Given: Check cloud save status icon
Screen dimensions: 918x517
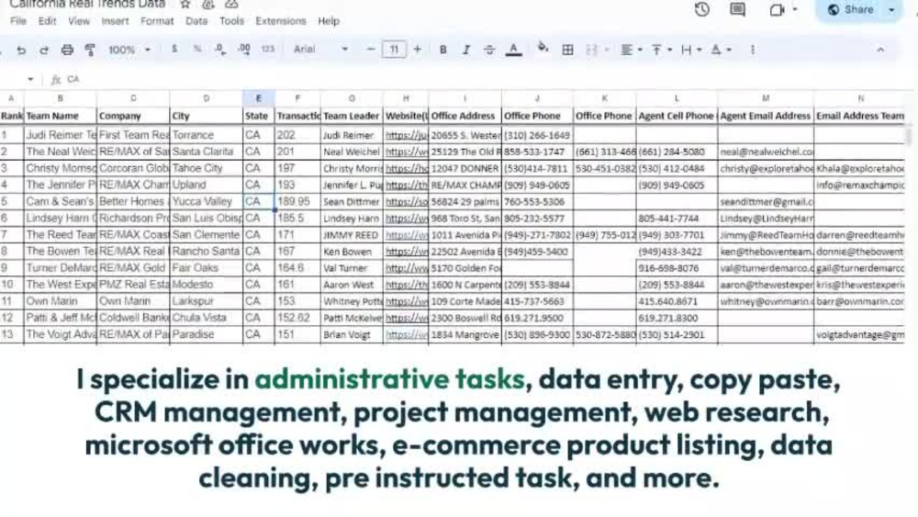Looking at the screenshot, I should [x=231, y=4].
